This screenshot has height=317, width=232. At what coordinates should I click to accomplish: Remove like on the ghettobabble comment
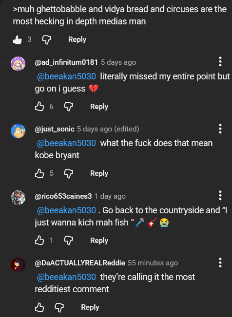click(x=18, y=39)
